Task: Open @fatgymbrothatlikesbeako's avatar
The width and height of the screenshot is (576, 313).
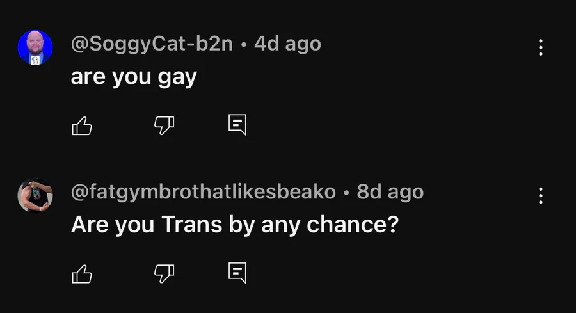Action: click(35, 195)
